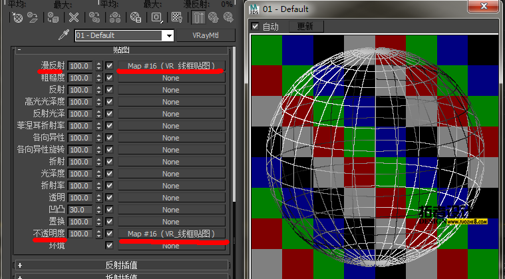The width and height of the screenshot is (505, 279).
Task: Click the 漫反射 amount field 100.0
Action: (81, 66)
